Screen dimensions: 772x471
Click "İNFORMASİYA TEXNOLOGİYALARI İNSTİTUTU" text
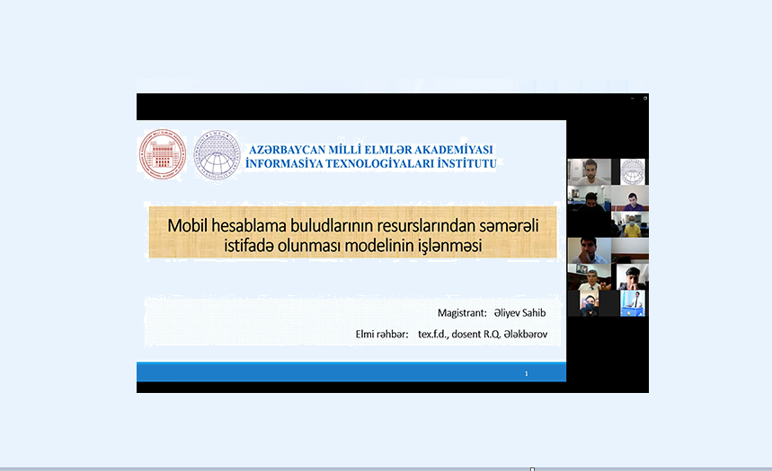pos(371,163)
